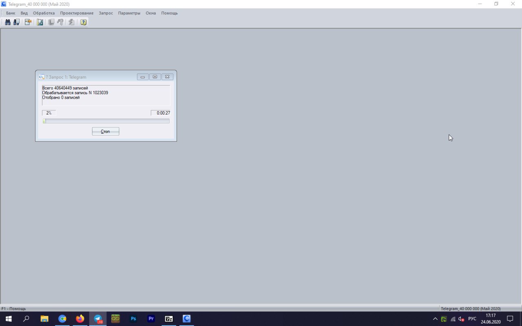Click the 'F1 - Помощь' status bar text

point(13,309)
